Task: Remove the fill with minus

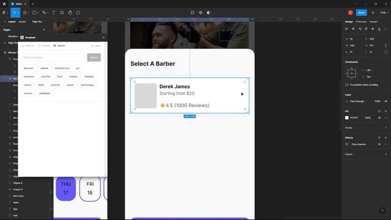Action: (386, 118)
